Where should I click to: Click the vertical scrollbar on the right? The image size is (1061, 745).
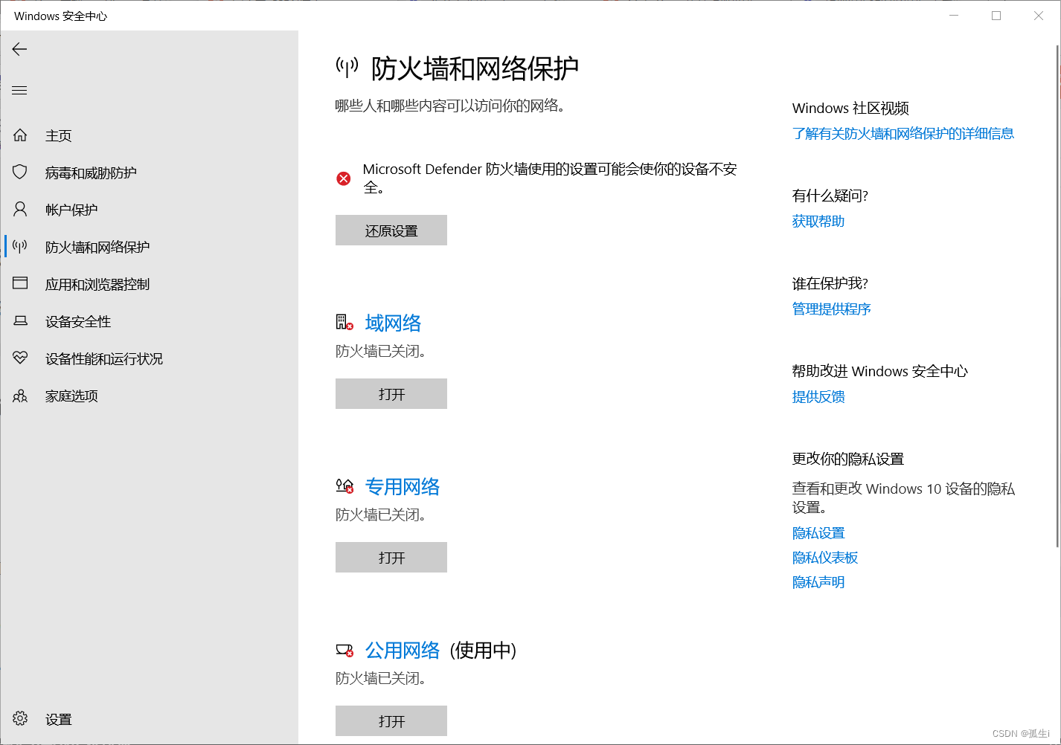pyautogui.click(x=1057, y=296)
